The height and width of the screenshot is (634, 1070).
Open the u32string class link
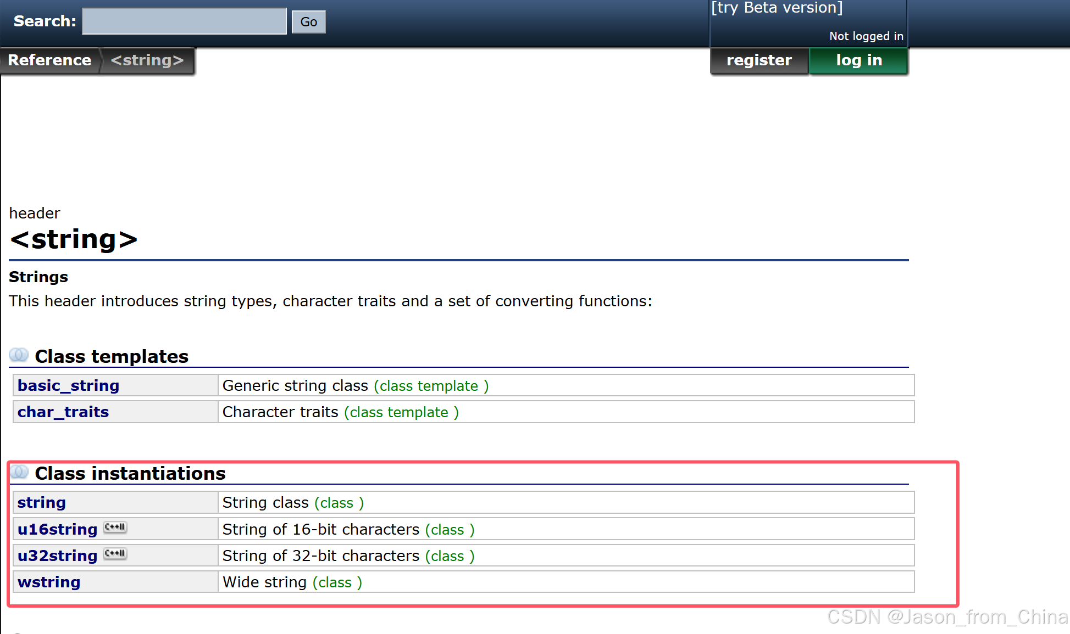[57, 556]
